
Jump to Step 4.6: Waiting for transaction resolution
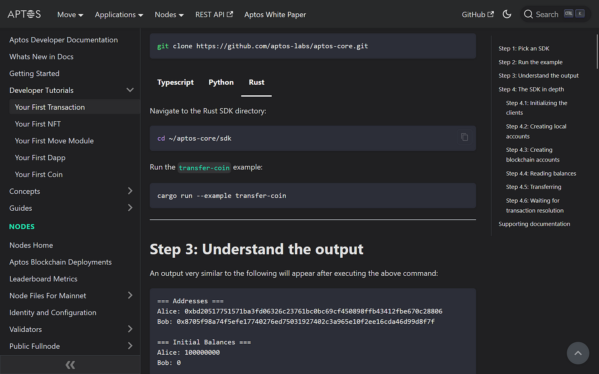pos(535,205)
